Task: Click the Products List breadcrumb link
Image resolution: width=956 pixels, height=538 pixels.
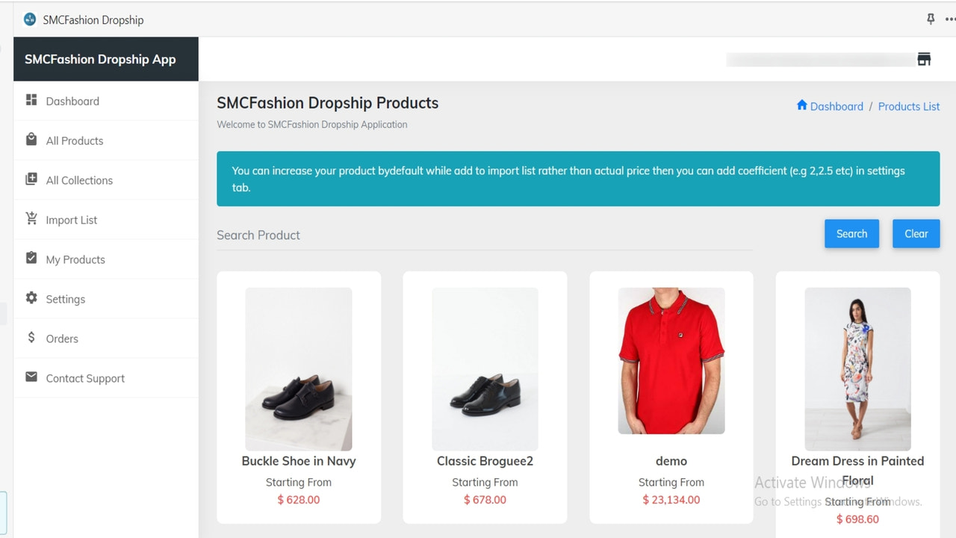Action: click(908, 106)
